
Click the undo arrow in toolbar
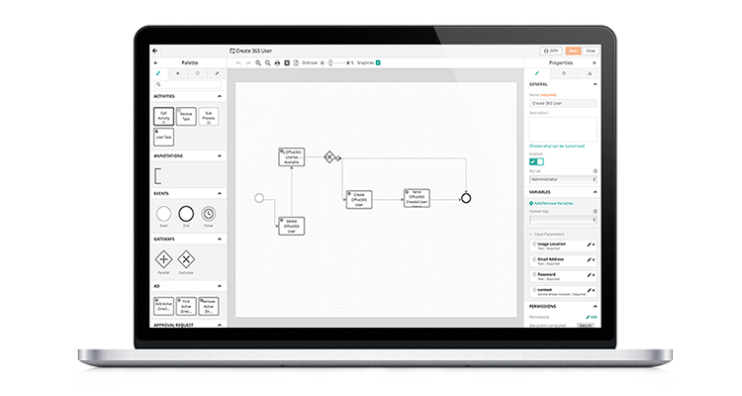pos(238,62)
